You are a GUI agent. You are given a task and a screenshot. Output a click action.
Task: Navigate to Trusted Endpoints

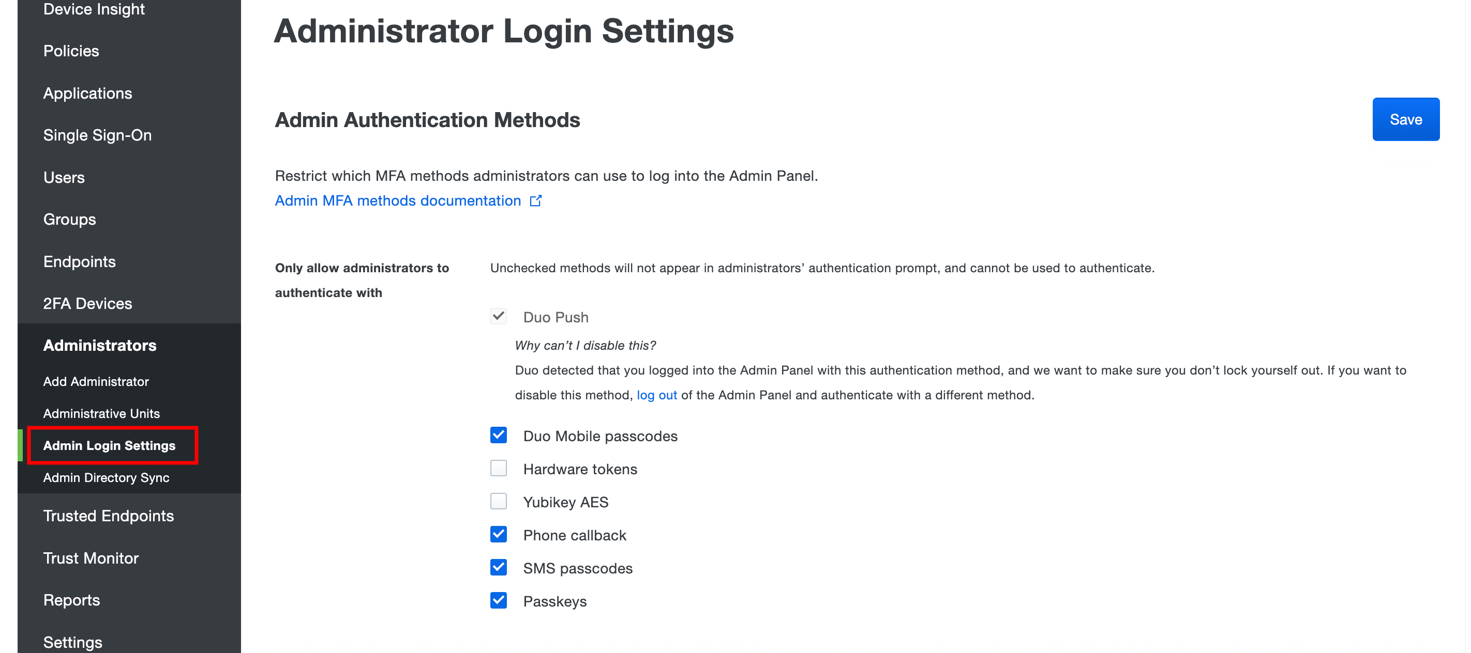point(109,516)
